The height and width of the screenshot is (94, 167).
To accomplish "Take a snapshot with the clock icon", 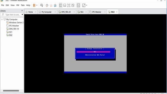I will pos(47,5).
